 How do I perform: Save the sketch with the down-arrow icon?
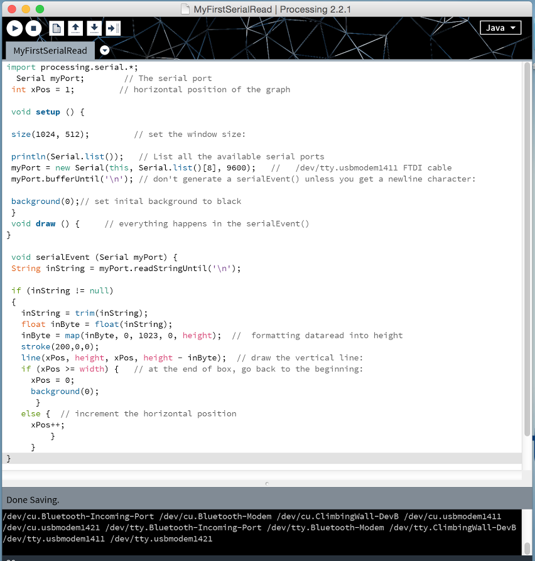pyautogui.click(x=94, y=28)
